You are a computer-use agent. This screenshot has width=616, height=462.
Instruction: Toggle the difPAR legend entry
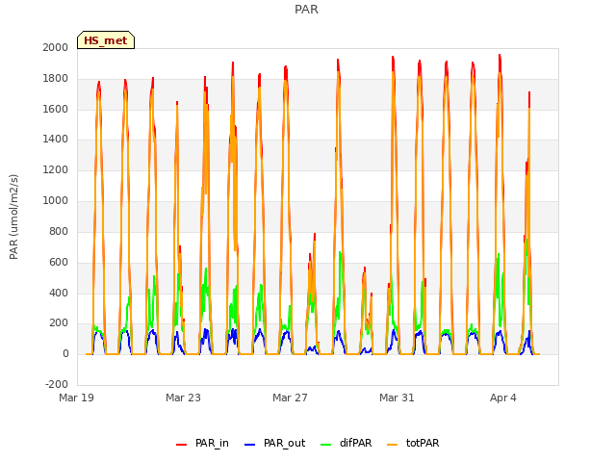[346, 443]
